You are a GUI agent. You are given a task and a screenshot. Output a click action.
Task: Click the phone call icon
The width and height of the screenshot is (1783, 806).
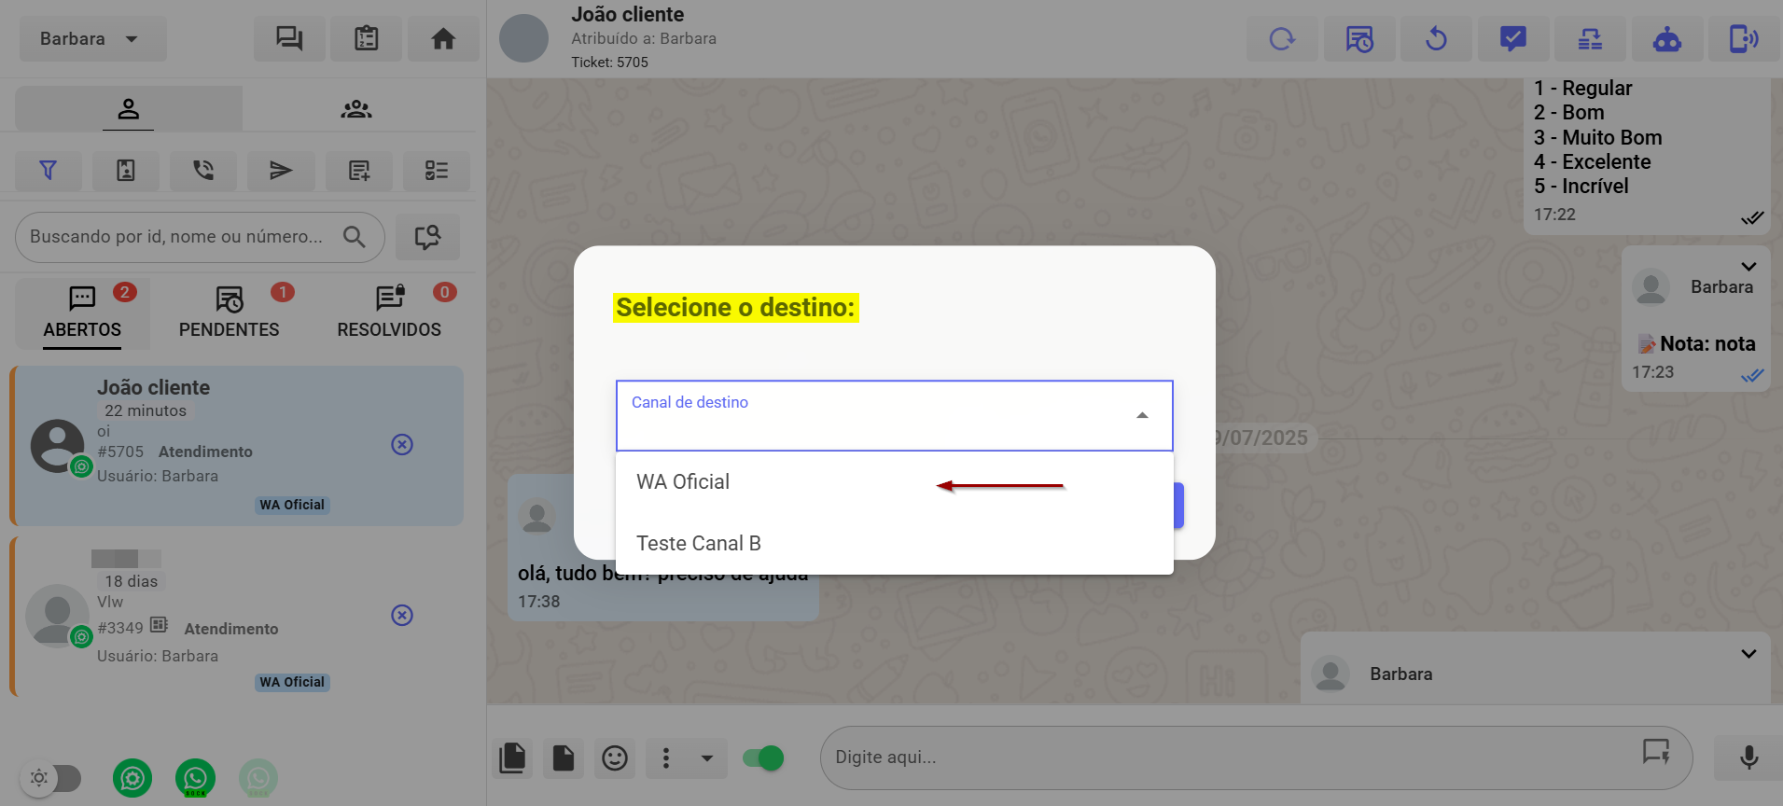click(x=202, y=171)
